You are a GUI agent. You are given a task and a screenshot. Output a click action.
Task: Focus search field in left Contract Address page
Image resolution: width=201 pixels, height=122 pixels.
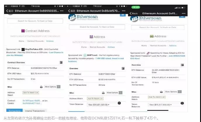point(35,21)
